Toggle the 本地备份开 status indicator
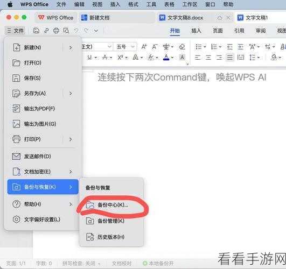Image resolution: width=286 pixels, height=269 pixels. (158, 263)
